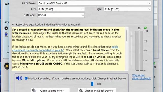Image resolution: width=163 pixels, height=92 pixels.
Task: Click the right recording level meter
Action: click(x=141, y=51)
